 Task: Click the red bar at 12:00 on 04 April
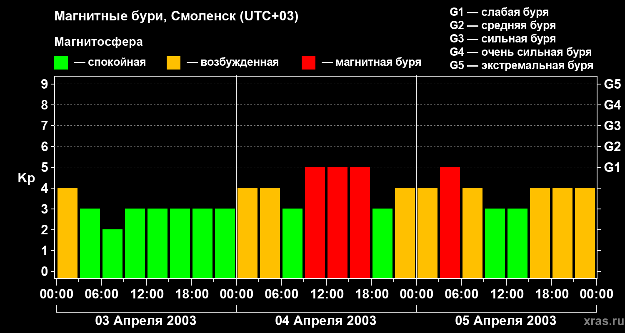[x=337, y=222]
